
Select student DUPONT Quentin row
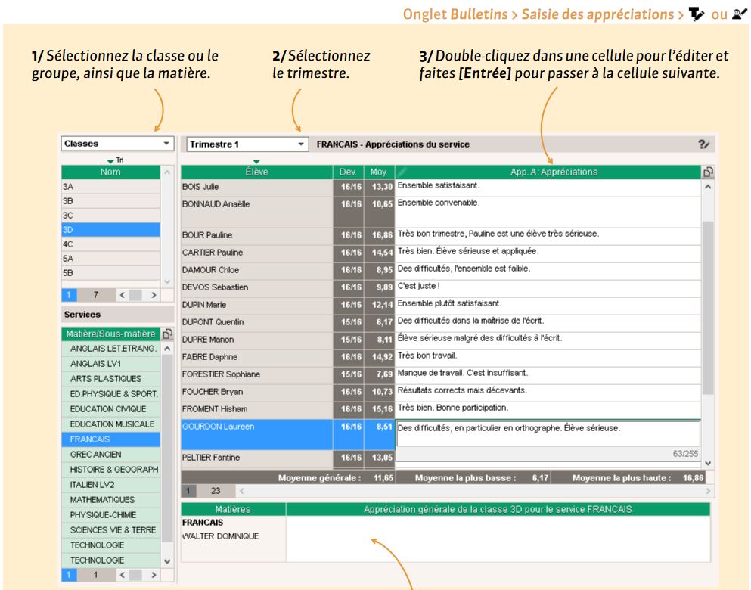(256, 322)
